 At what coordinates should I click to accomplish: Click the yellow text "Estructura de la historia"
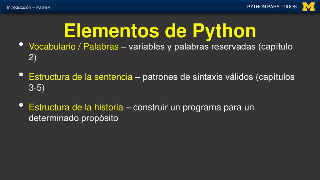click(76, 107)
